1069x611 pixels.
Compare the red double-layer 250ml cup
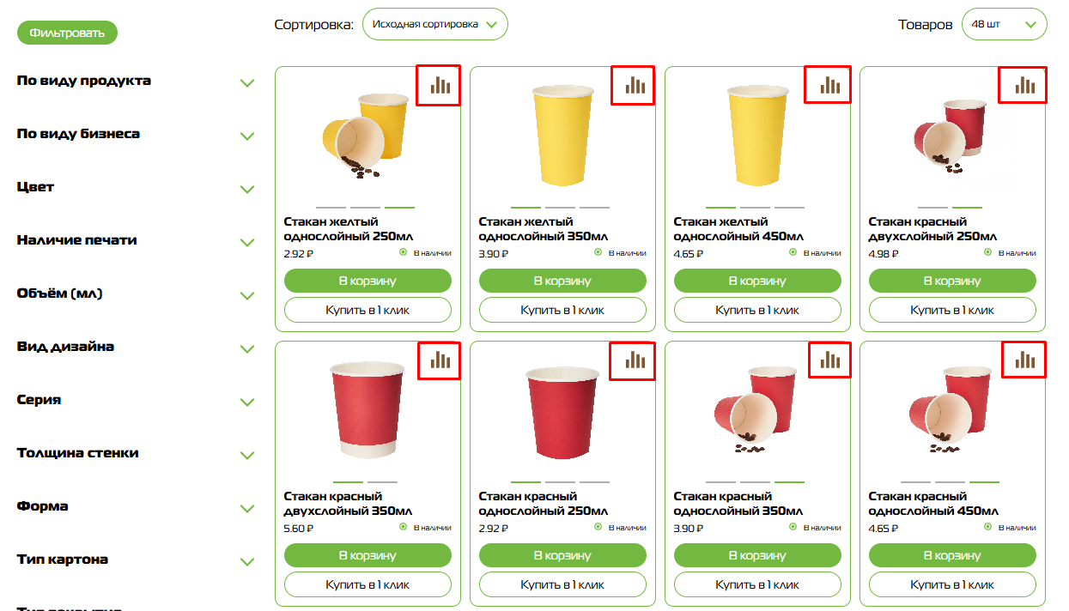(1023, 85)
